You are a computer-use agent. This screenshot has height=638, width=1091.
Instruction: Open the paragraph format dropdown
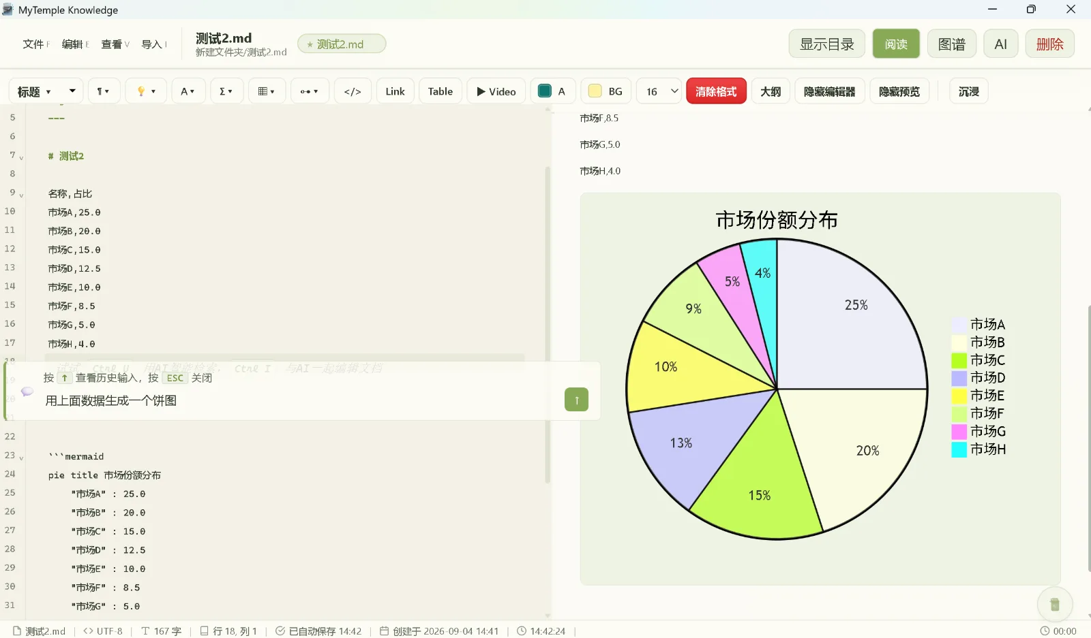pos(103,91)
